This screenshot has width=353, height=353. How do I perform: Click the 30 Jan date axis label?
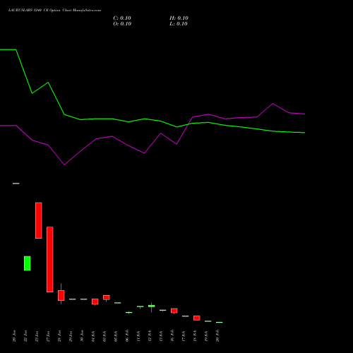pos(82,336)
